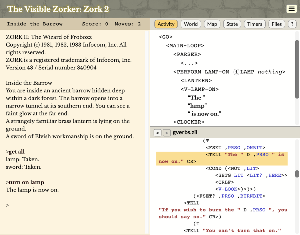Click the gverbs.zil file name
This screenshot has height=235, width=300.
[185, 133]
